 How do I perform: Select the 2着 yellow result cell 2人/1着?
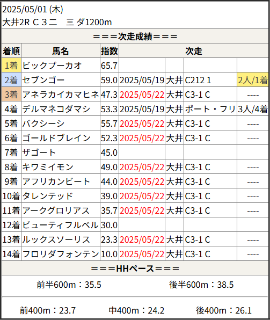[253, 80]
